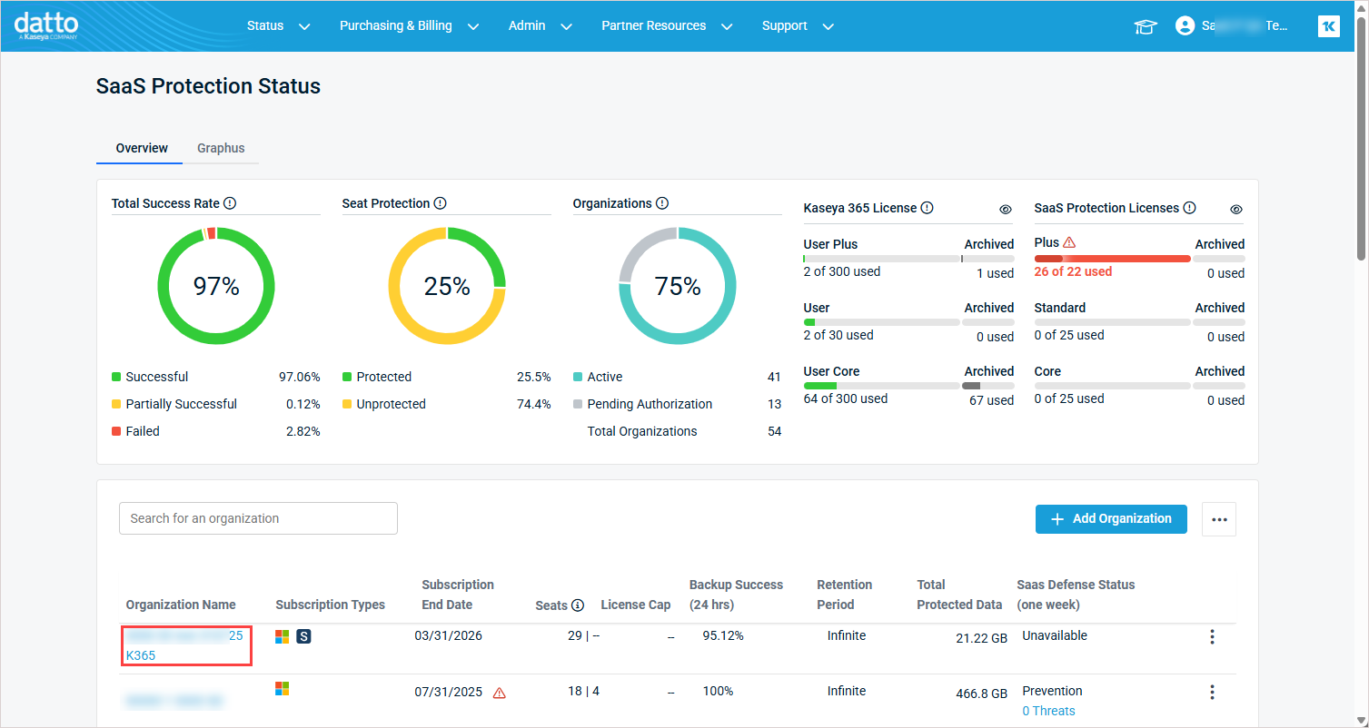The height and width of the screenshot is (728, 1369).
Task: Open the graduation cap training icon
Action: click(1146, 26)
